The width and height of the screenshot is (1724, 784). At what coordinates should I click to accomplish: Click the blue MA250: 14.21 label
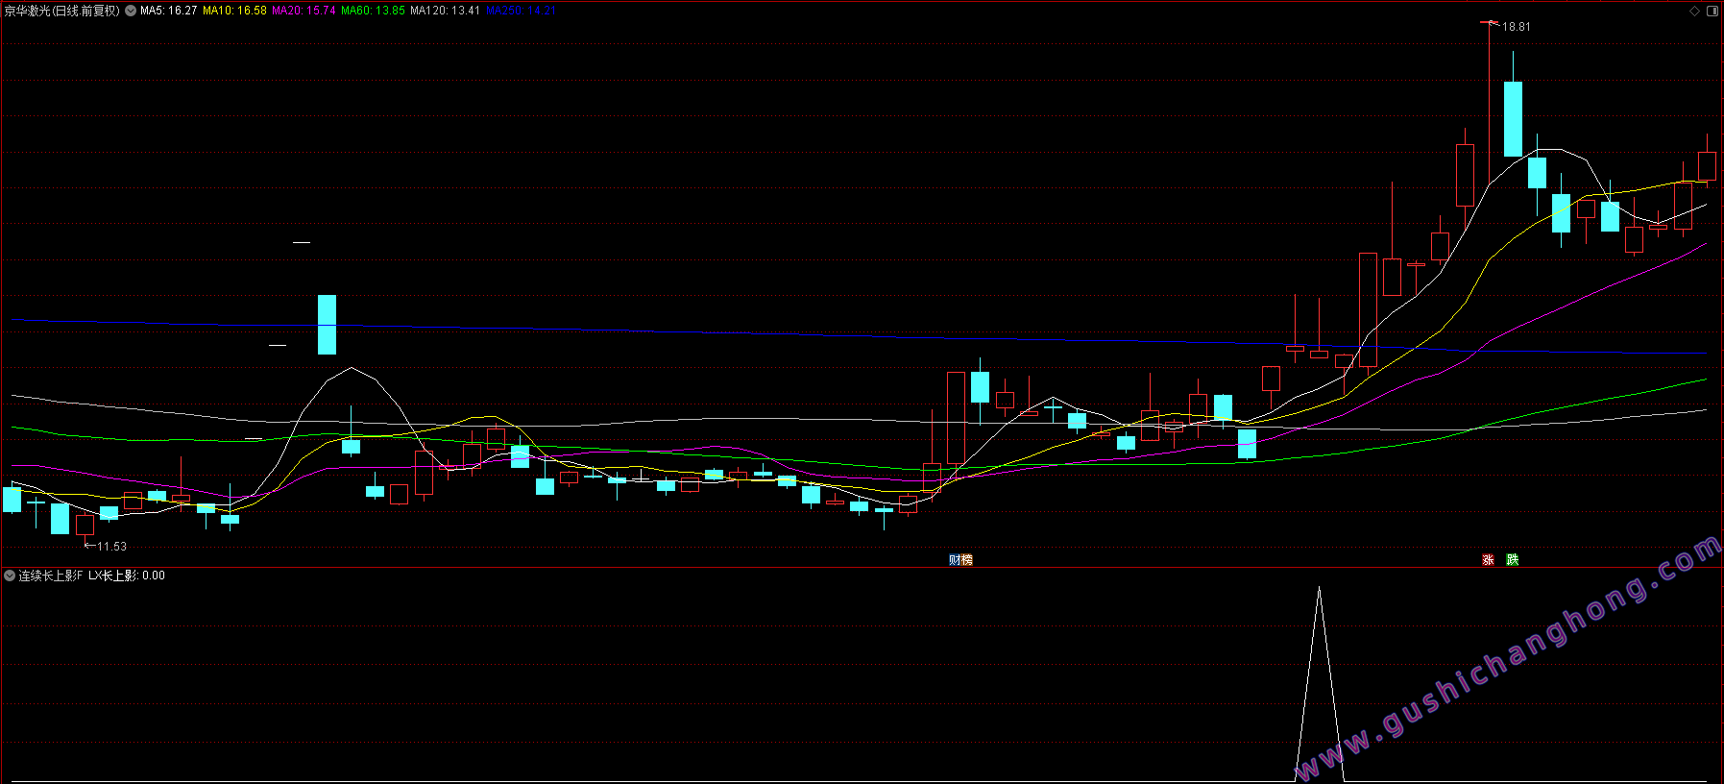522,12
